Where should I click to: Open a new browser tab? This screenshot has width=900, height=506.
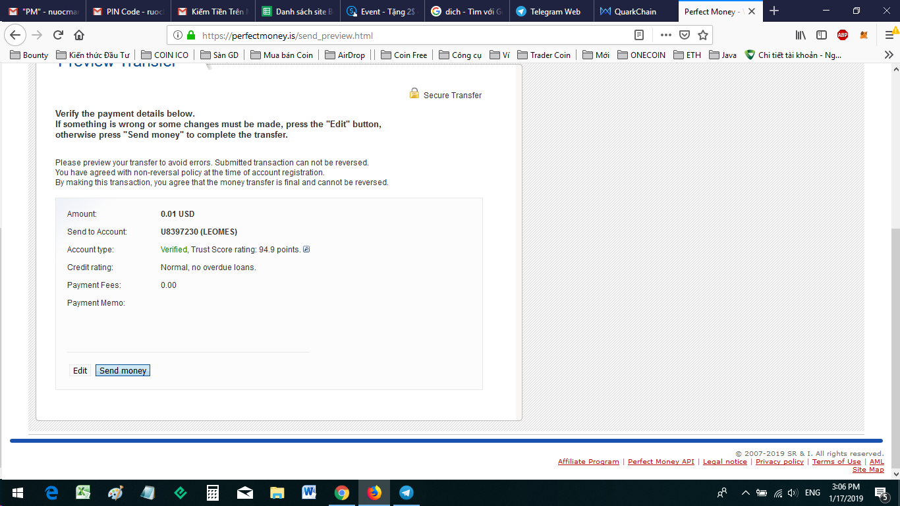pyautogui.click(x=774, y=11)
